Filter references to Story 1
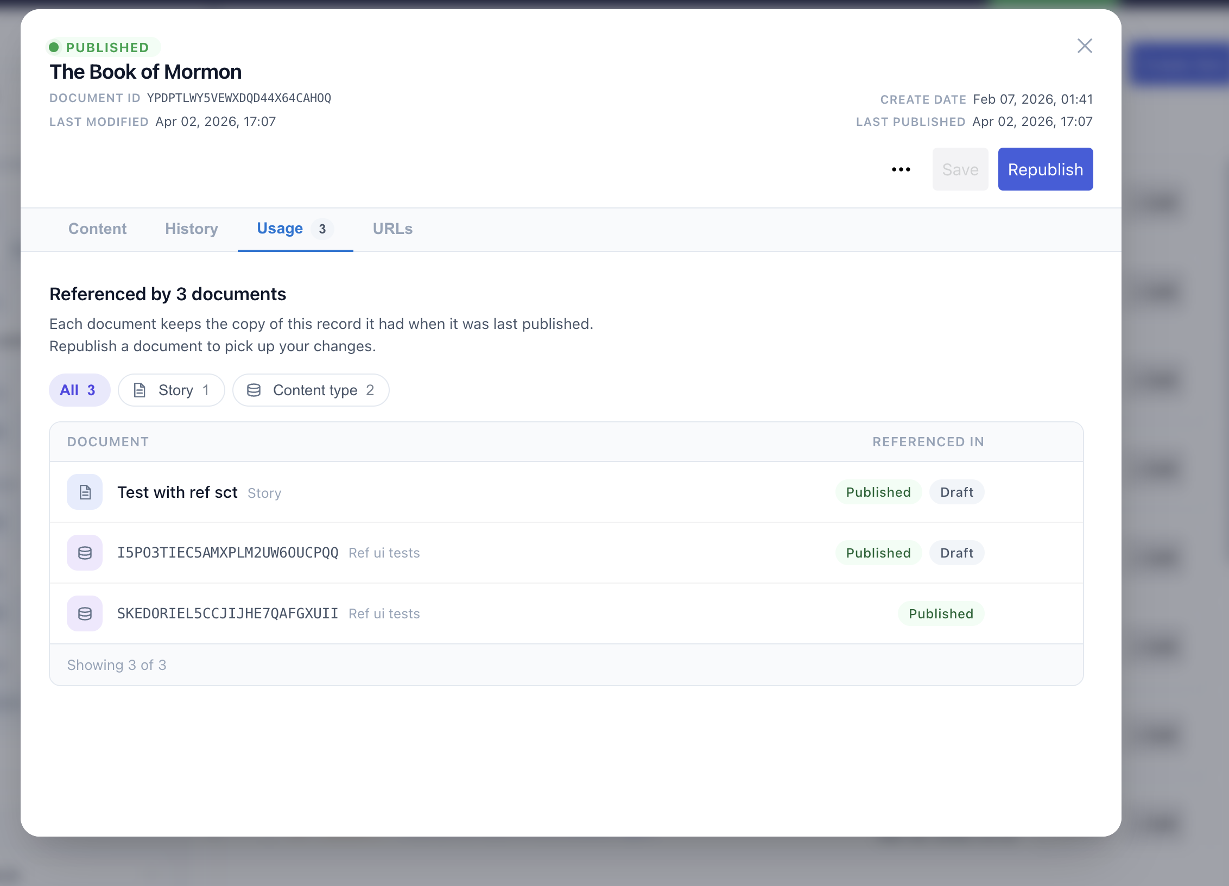This screenshot has width=1229, height=886. coord(172,390)
